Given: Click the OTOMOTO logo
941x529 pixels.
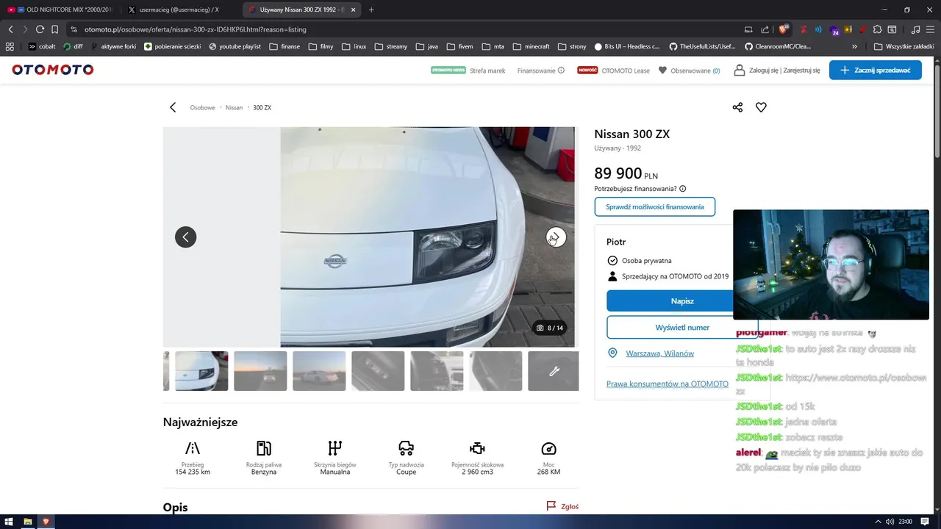Looking at the screenshot, I should pos(53,70).
